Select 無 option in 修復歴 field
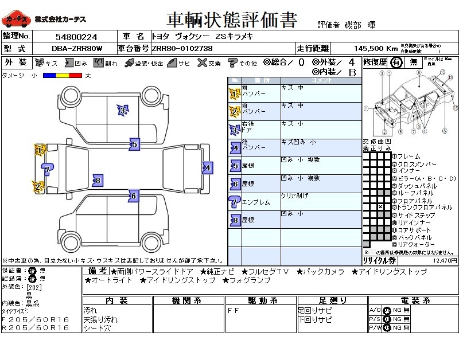Image resolution: width=459 pixels, height=344 pixels. tap(414, 62)
